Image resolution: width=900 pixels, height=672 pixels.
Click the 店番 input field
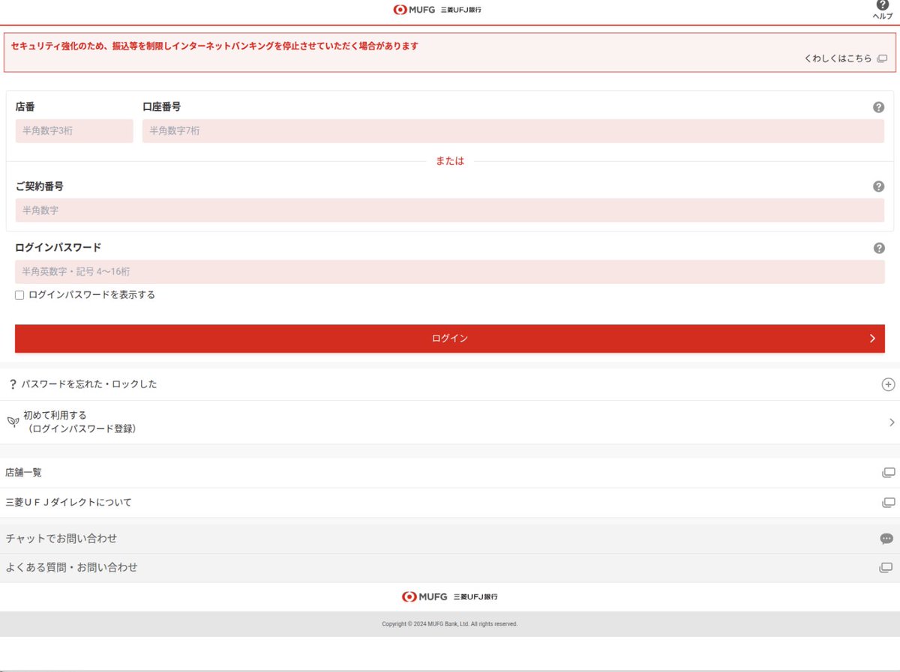click(74, 131)
